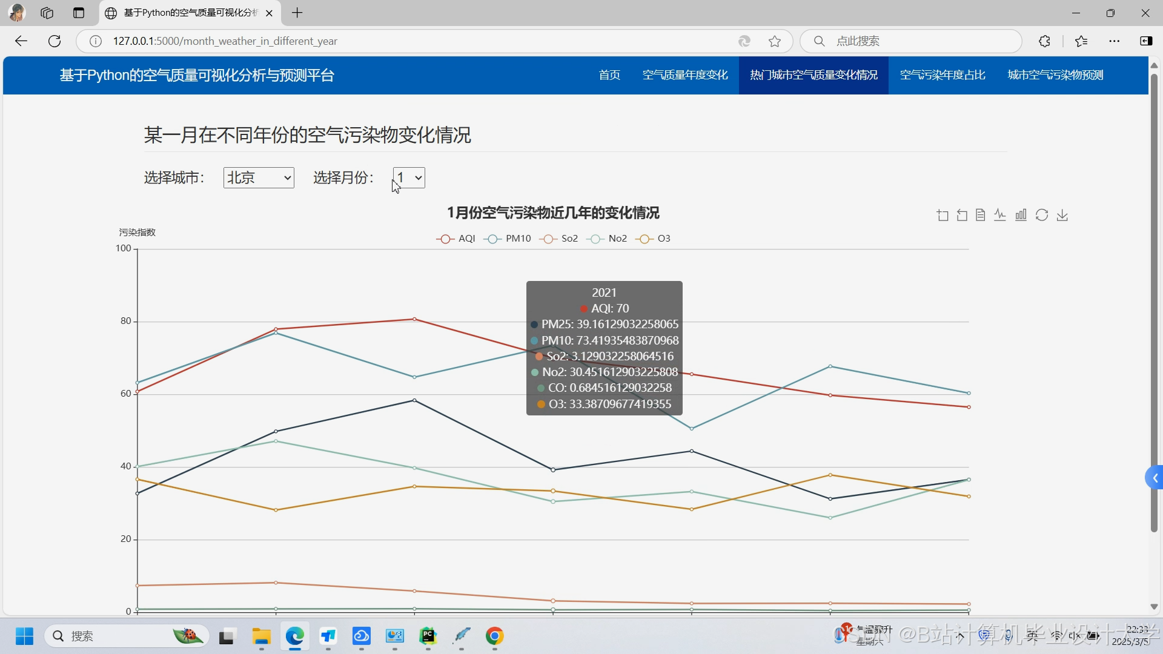Save chart as image via download icon
This screenshot has height=654, width=1163.
coord(1062,215)
